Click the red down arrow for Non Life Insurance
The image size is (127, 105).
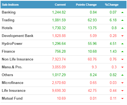pyautogui.click(x=122, y=59)
